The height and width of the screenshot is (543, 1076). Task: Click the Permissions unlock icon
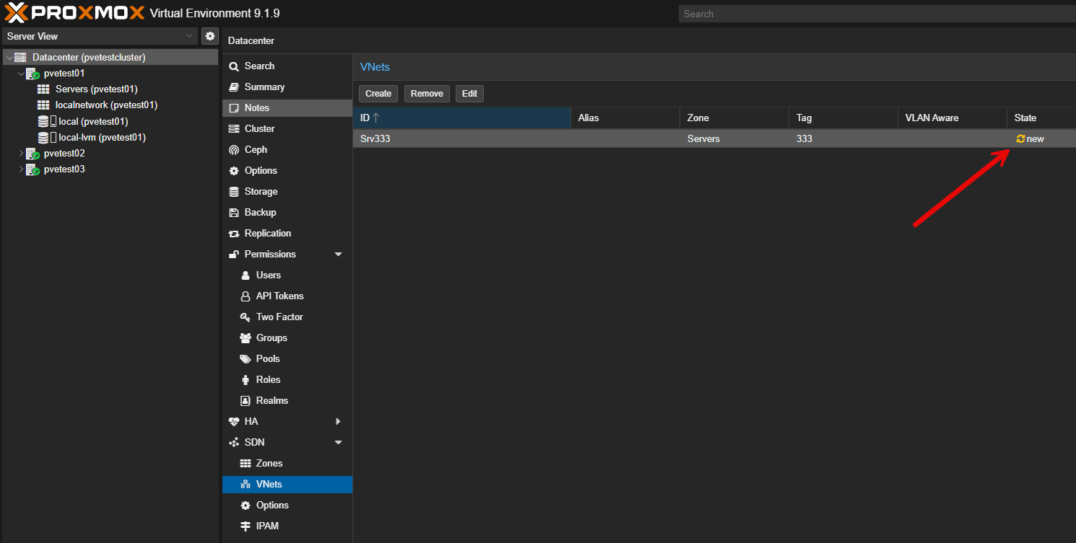click(x=234, y=255)
